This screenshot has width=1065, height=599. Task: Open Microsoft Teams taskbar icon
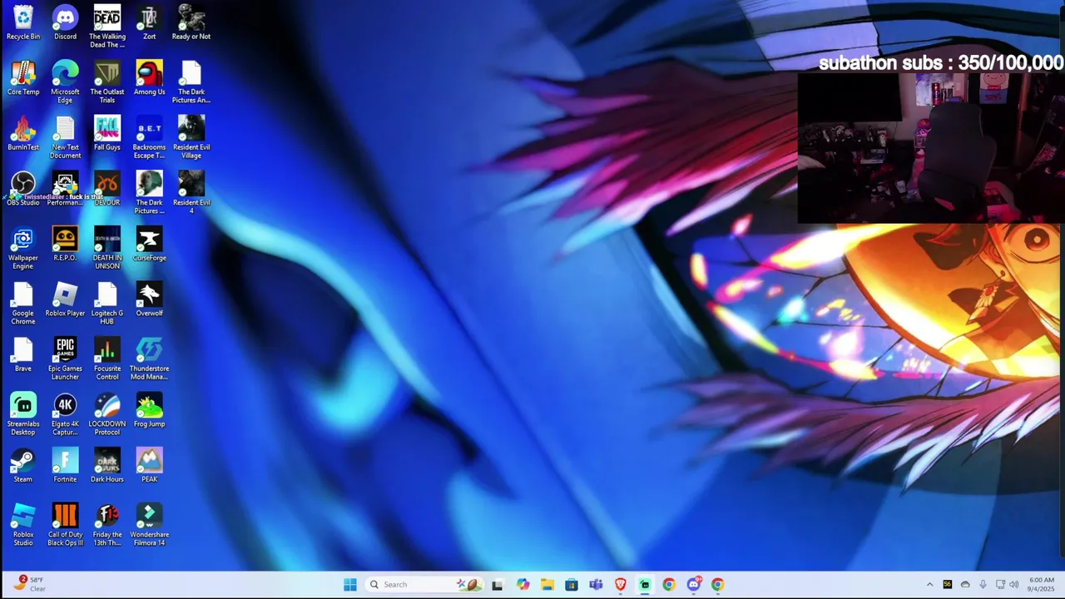[x=596, y=584]
